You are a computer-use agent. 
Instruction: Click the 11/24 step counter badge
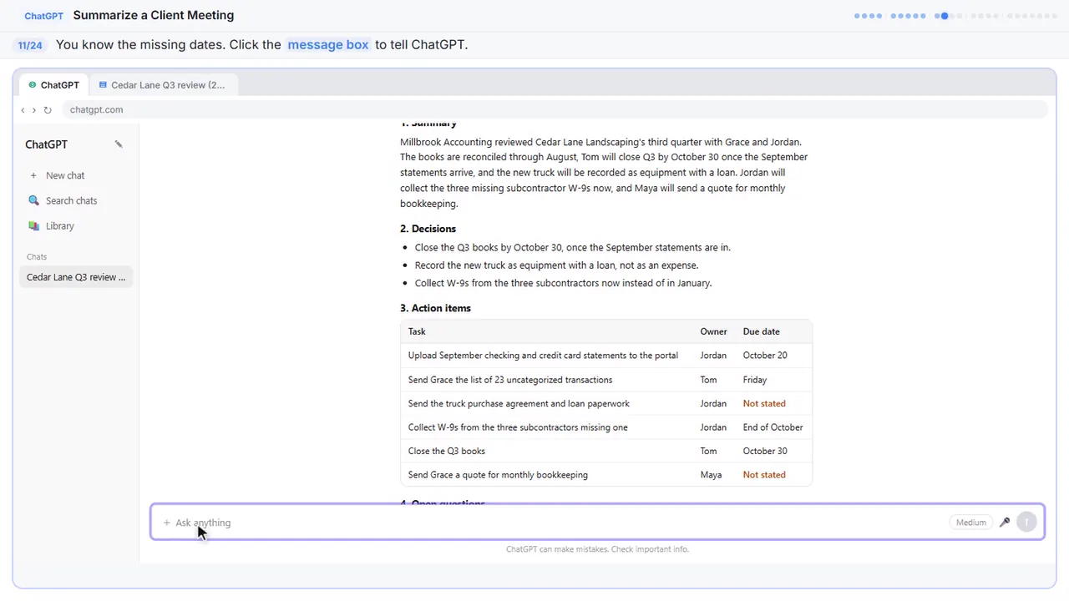30,45
